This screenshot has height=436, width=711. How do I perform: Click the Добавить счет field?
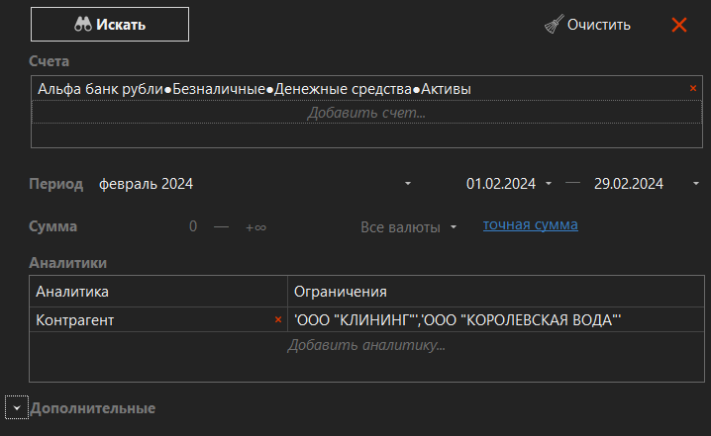(365, 113)
